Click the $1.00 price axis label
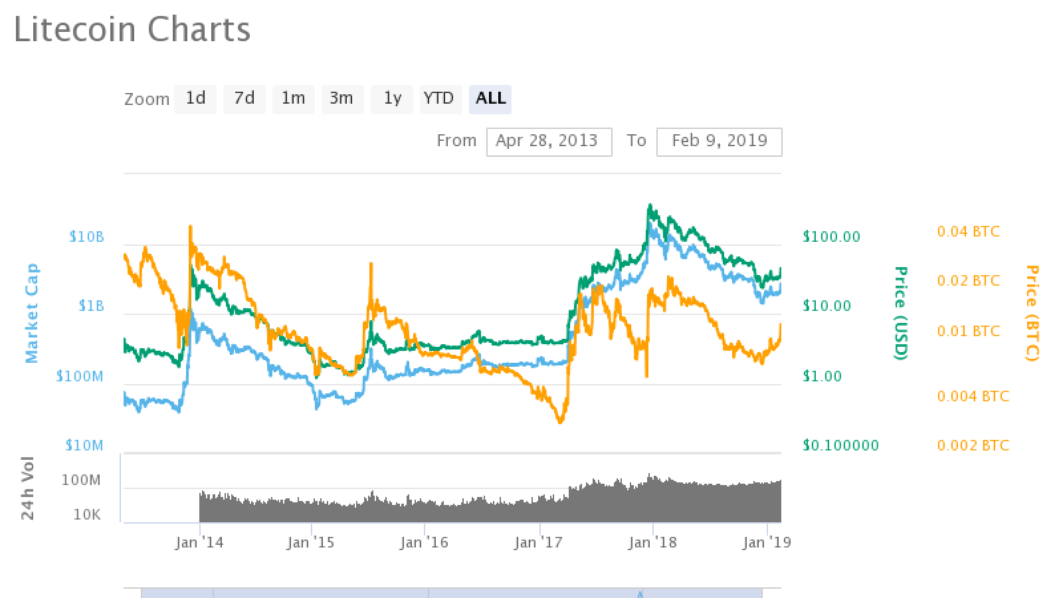Screen dimensions: 1063x598 click(822, 376)
